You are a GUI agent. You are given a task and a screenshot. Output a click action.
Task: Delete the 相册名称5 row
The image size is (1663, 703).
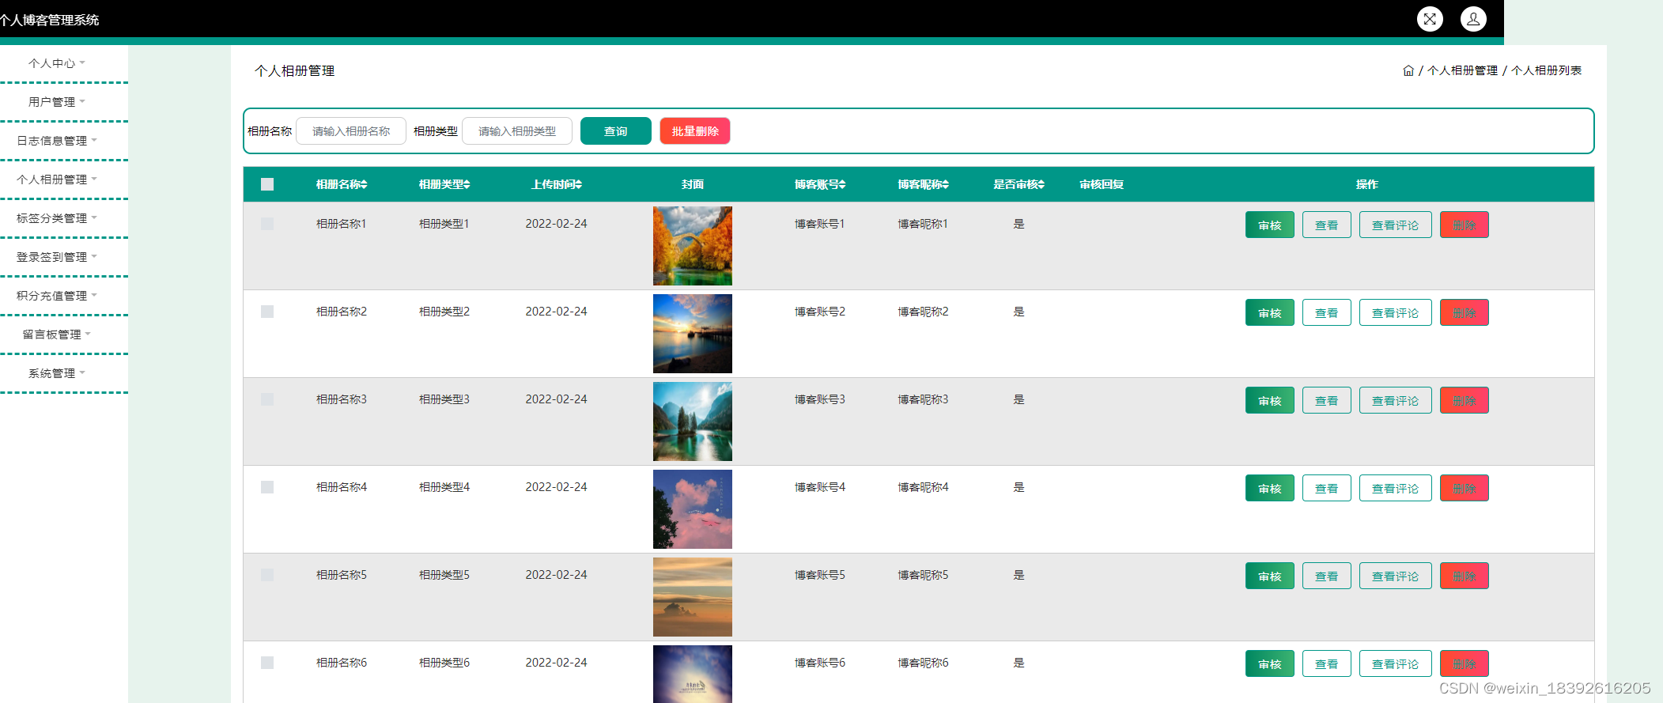[1465, 576]
